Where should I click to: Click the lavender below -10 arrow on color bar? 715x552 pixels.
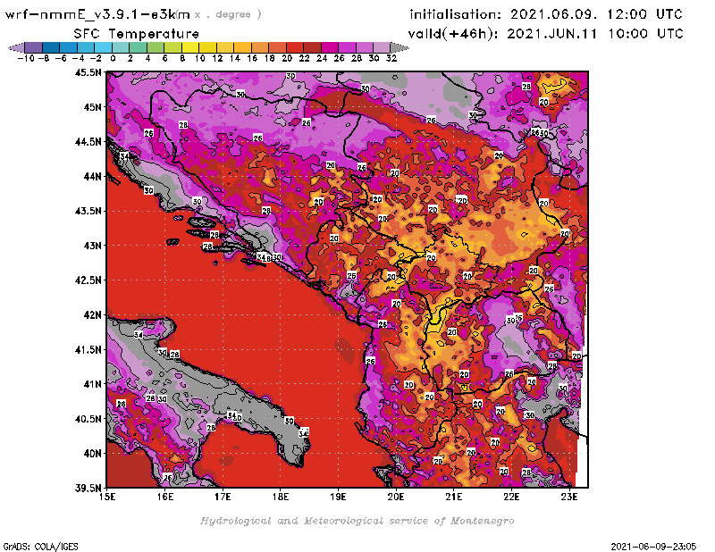[x=17, y=47]
